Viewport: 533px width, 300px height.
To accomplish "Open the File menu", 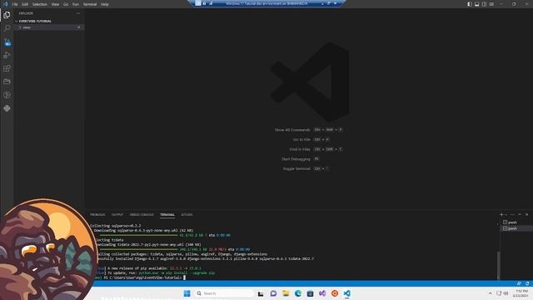I will pos(15,4).
